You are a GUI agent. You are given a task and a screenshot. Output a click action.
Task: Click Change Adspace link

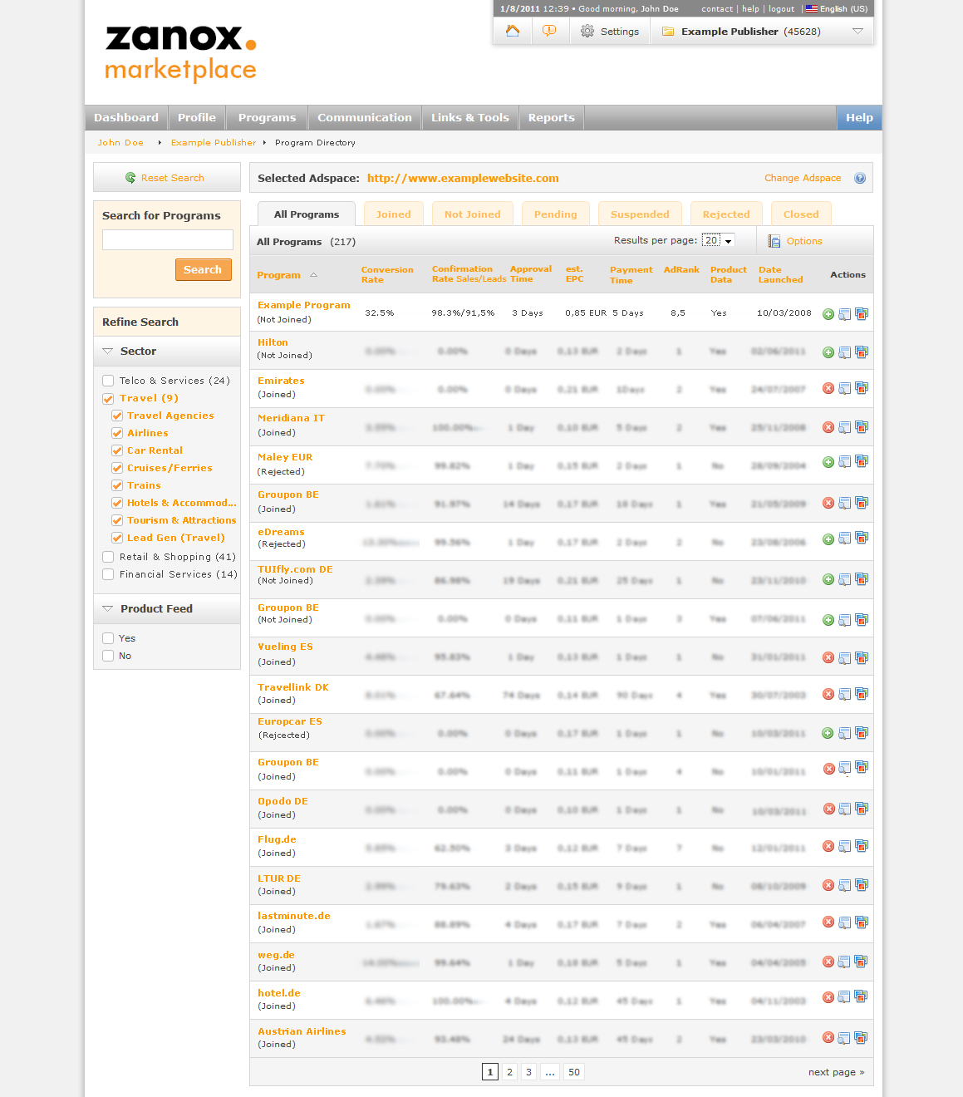[x=803, y=178]
